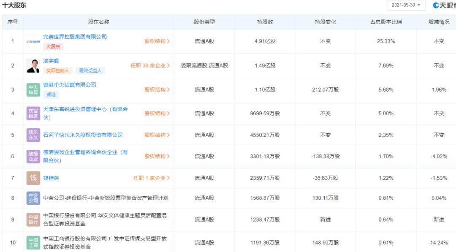Click the 大股东 tag label
The image size is (456, 252).
53,46
